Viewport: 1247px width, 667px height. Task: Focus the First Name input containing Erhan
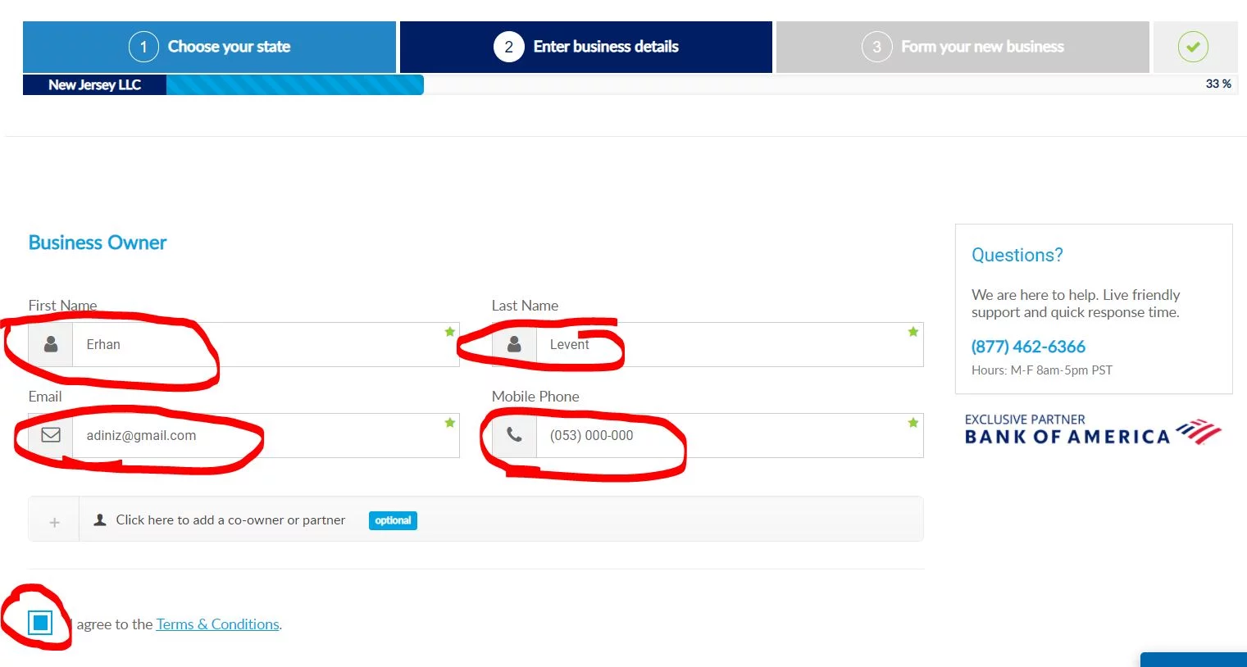(x=262, y=345)
